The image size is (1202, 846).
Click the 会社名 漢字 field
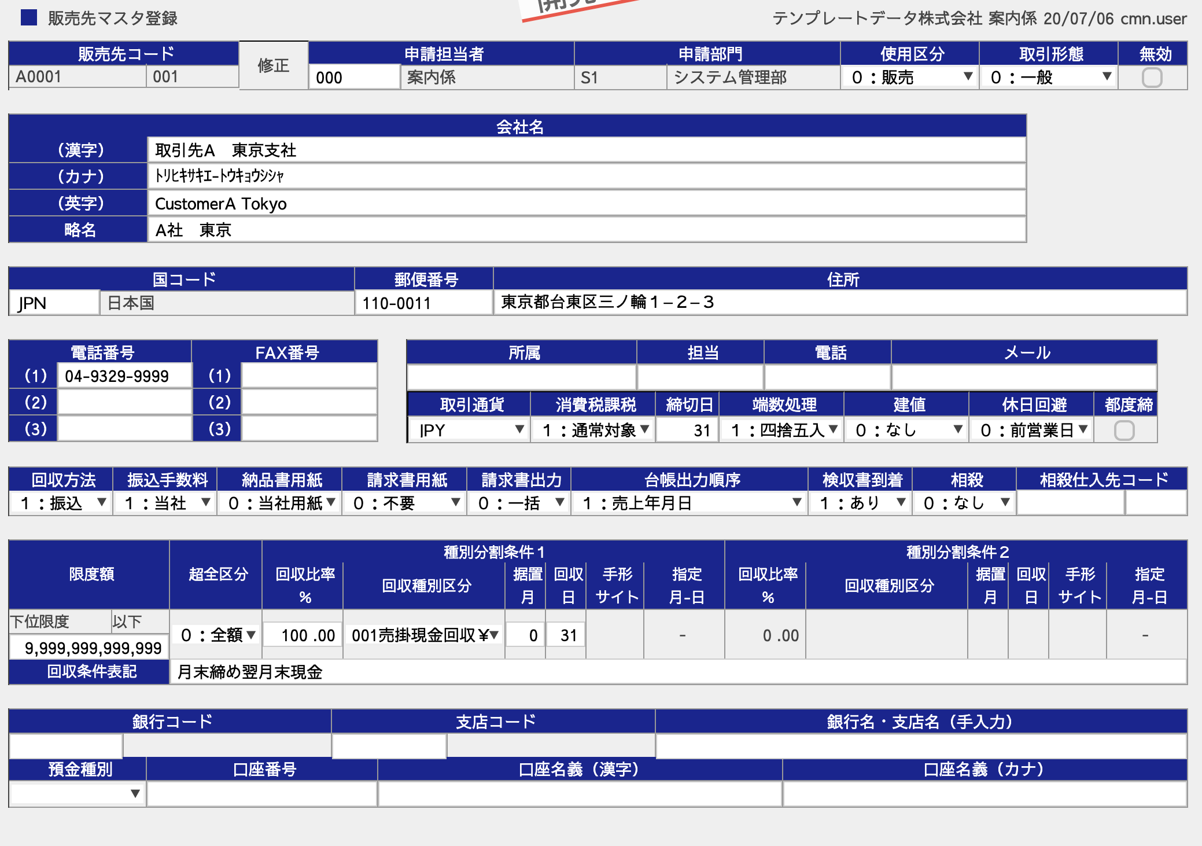587,150
